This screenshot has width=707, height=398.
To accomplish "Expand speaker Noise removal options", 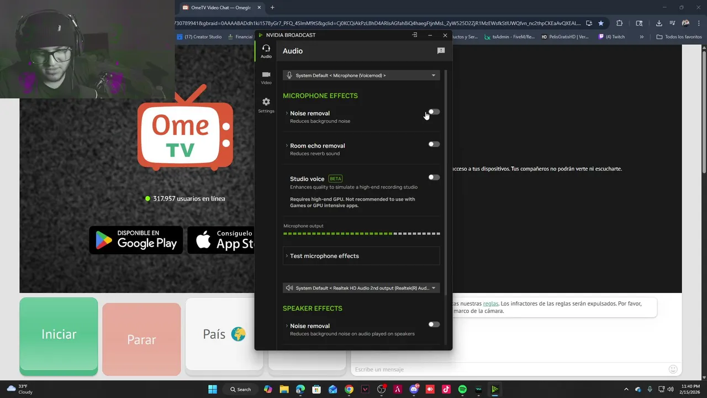I will pos(287,326).
